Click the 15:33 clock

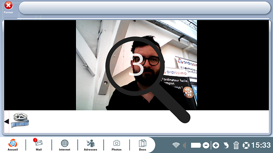[x=261, y=145]
